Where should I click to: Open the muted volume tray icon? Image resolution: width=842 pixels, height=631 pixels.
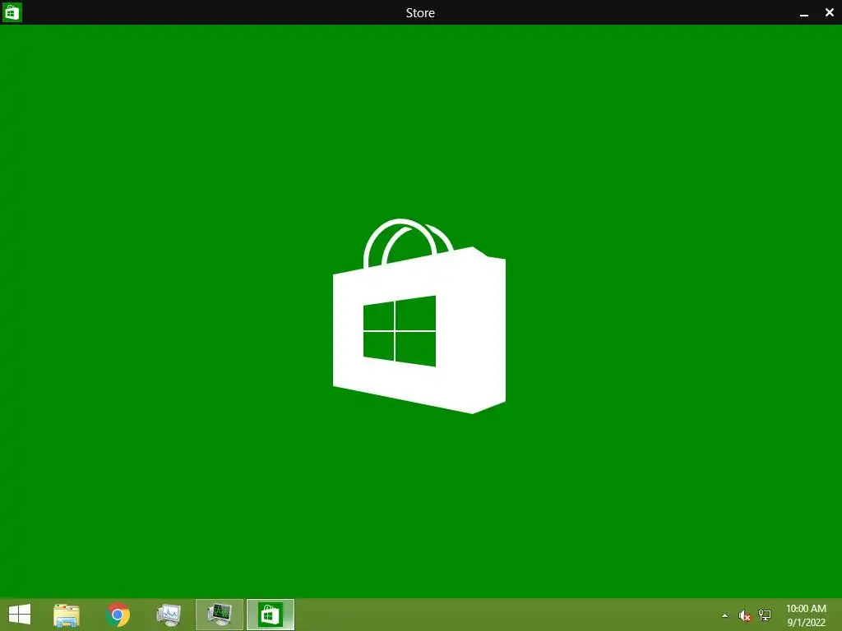[744, 615]
